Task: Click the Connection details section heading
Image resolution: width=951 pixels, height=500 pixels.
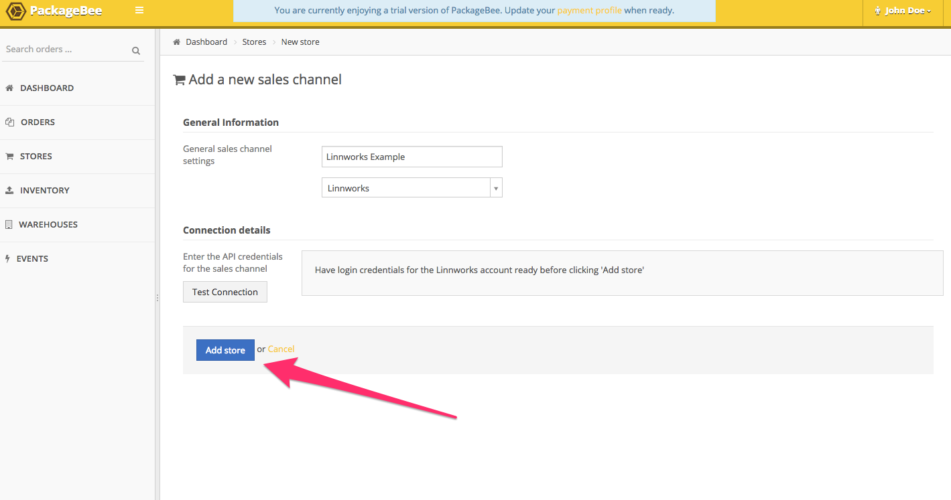Action: 227,230
